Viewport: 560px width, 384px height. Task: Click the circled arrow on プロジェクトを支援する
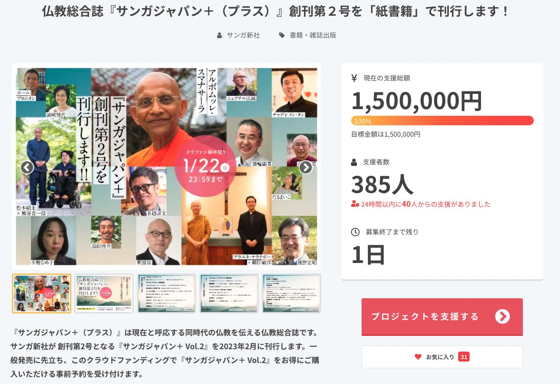click(502, 316)
